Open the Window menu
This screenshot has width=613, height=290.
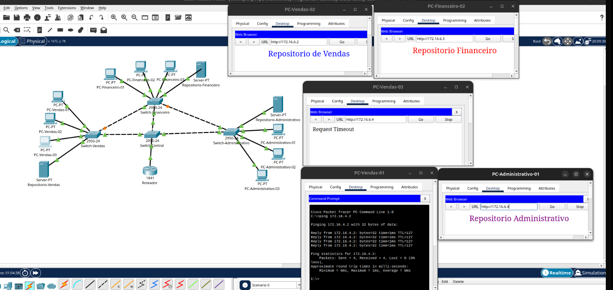[87, 8]
